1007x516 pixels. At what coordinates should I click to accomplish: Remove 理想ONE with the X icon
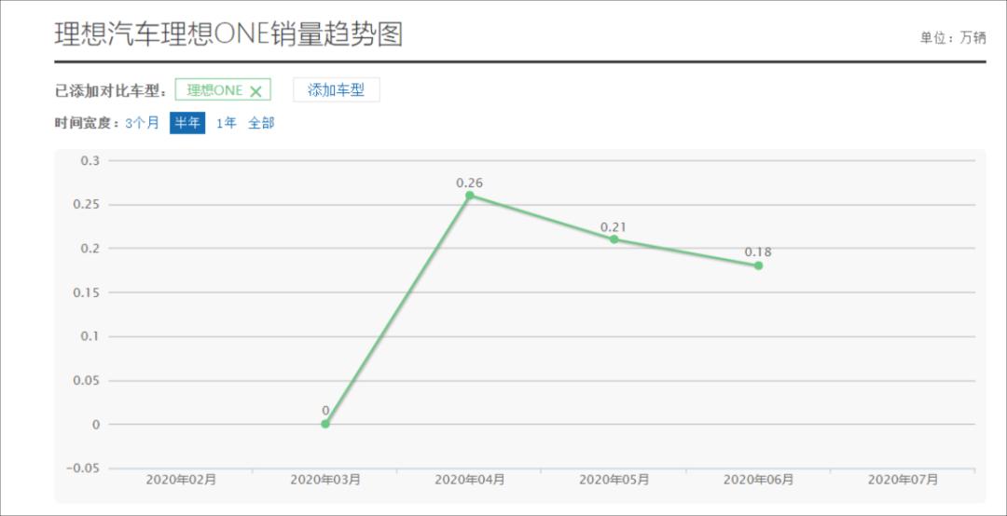tap(255, 91)
